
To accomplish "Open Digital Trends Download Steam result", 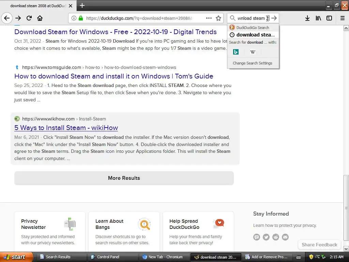I will pos(115,32).
